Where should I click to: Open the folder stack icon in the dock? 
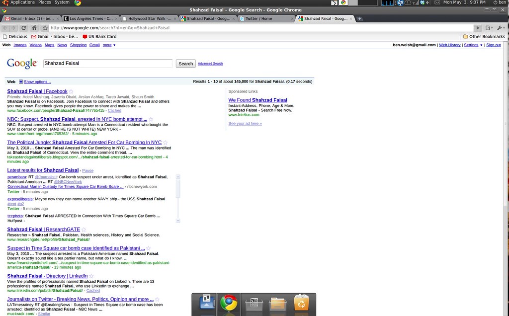(277, 304)
